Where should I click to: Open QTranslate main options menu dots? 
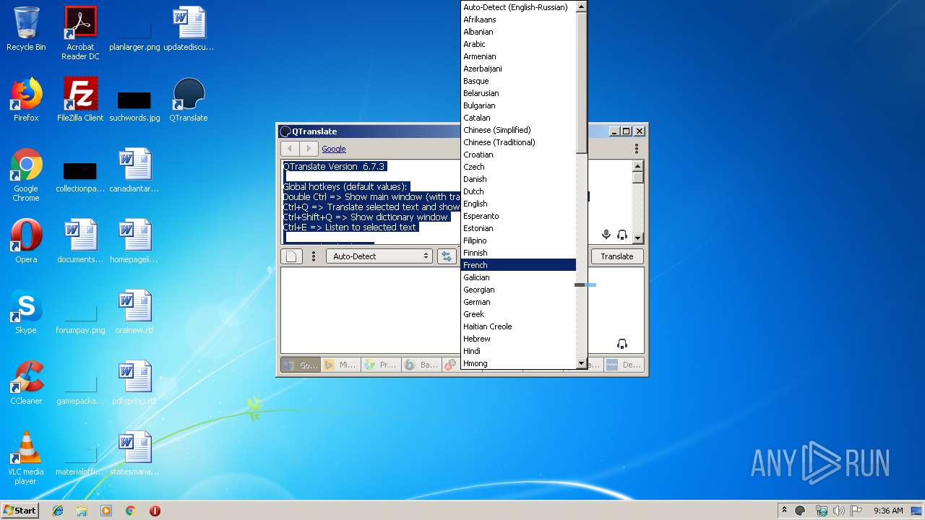[637, 149]
